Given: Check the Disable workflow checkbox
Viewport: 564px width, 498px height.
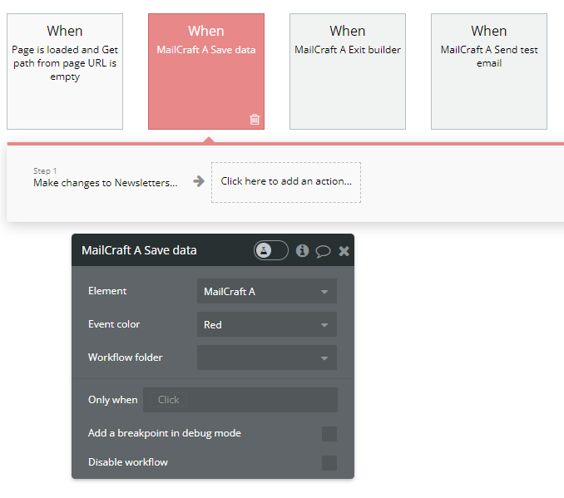Looking at the screenshot, I should 329,463.
